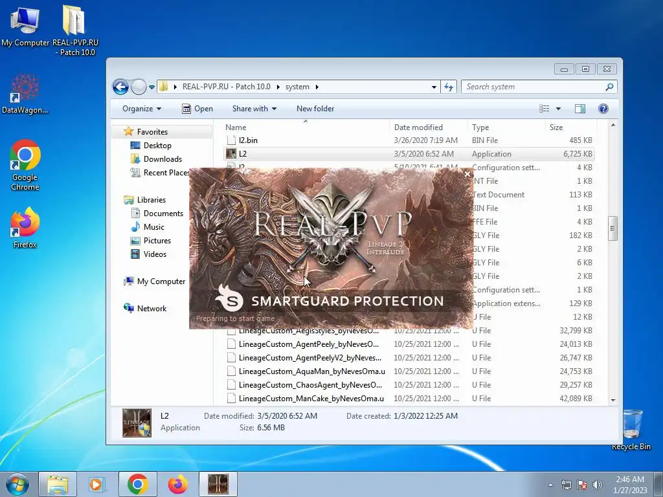Viewport: 663px width, 497px height.
Task: Click the search magnifier icon
Action: point(609,87)
